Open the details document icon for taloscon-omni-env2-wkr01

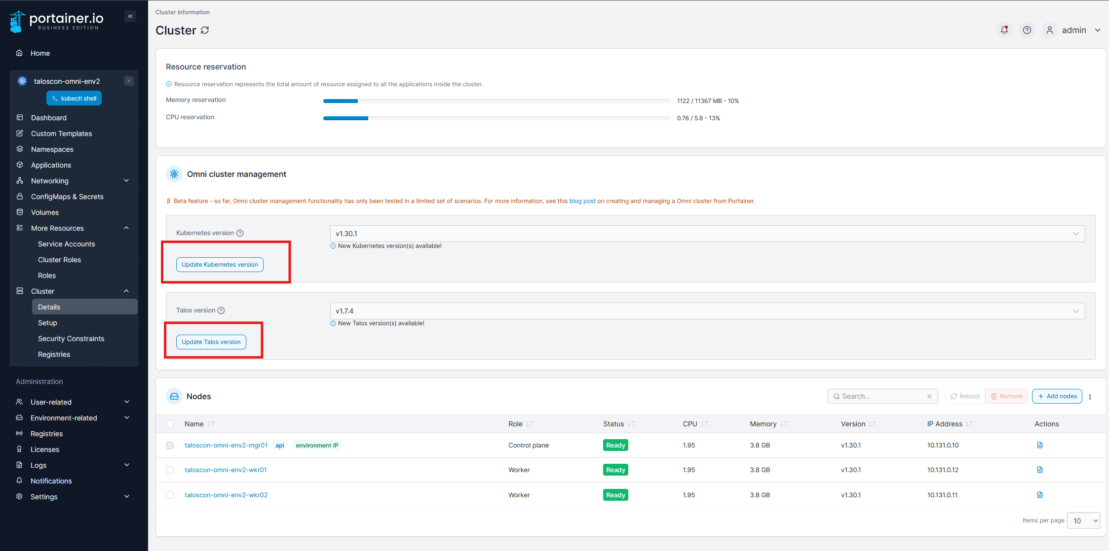[x=1040, y=470]
